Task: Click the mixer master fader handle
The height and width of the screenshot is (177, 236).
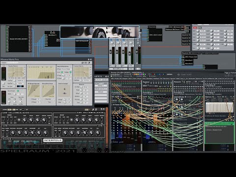Action: tap(137, 52)
